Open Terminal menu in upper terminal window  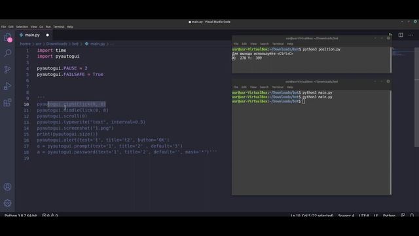click(278, 44)
